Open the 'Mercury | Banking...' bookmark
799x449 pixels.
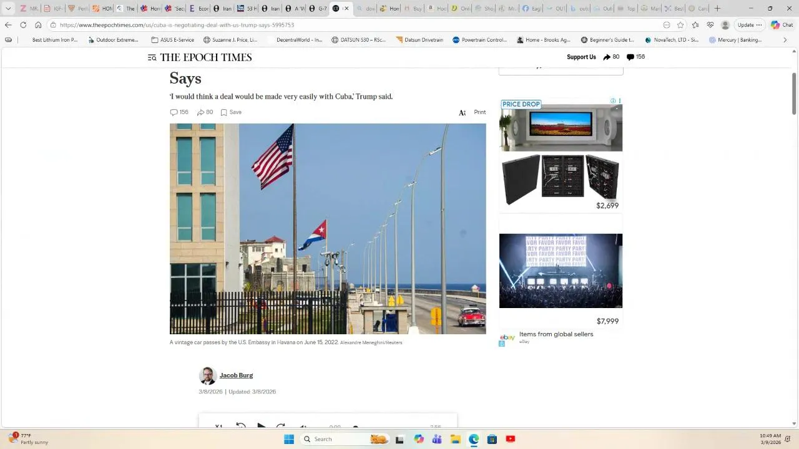pyautogui.click(x=735, y=40)
